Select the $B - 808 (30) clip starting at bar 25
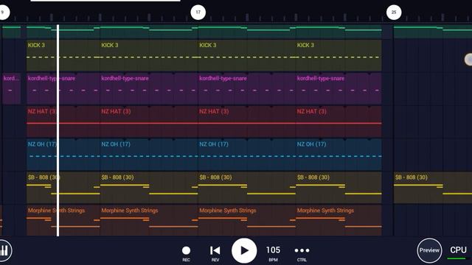Screen dimensions: 472x265 coord(433,188)
